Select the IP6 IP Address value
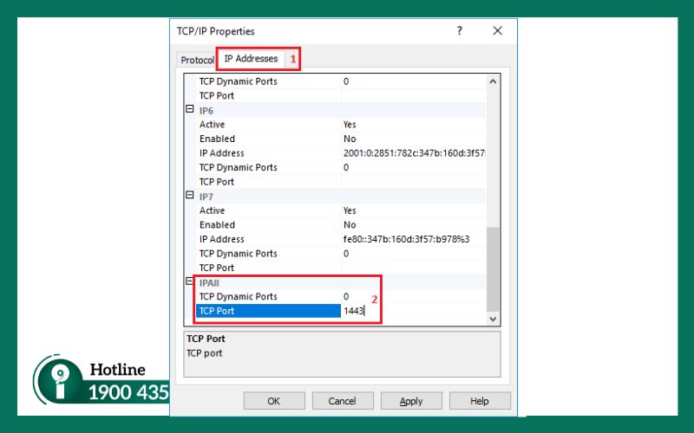 [413, 153]
